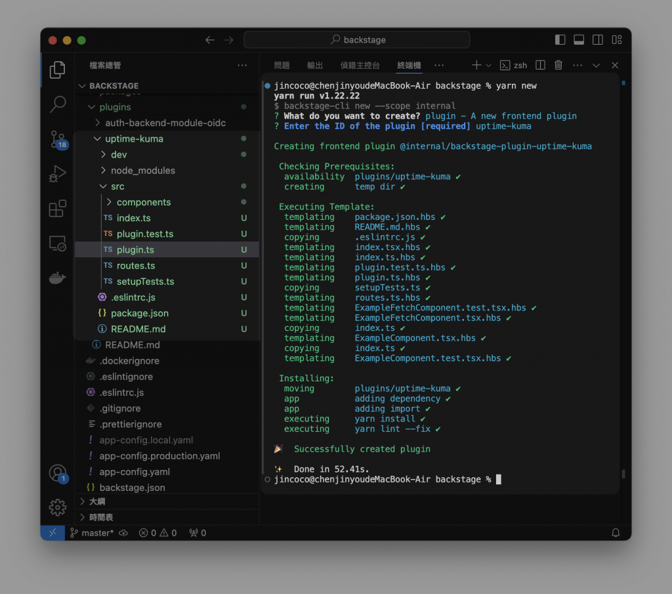Switch to the 輸出 tab
The width and height of the screenshot is (672, 594).
pos(315,65)
